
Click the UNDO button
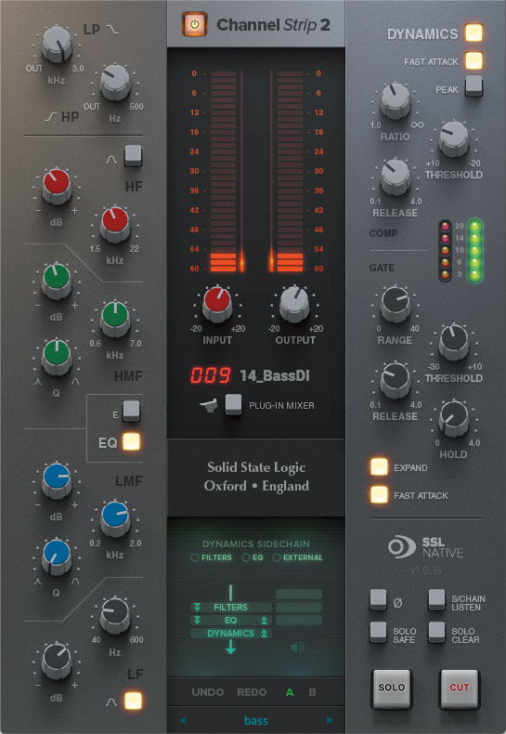(x=208, y=692)
